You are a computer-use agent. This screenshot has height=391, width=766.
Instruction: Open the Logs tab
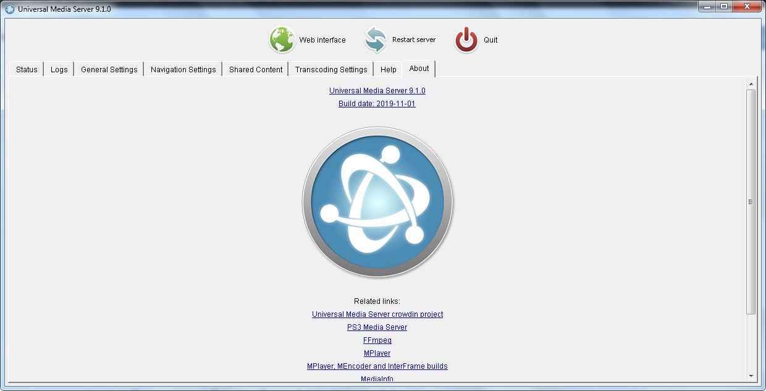tap(59, 69)
